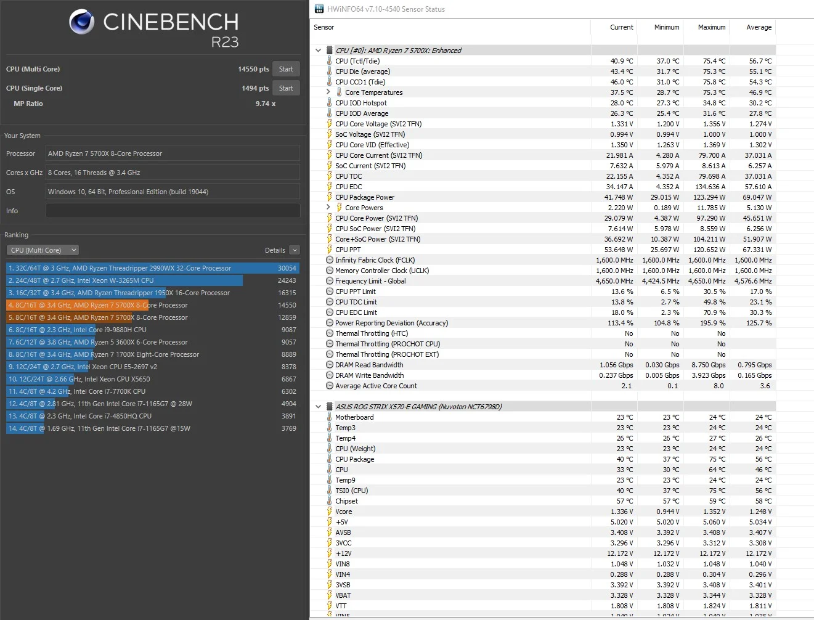
Task: Click the circle icon for DRAM Read Bandwidth
Action: coord(330,365)
